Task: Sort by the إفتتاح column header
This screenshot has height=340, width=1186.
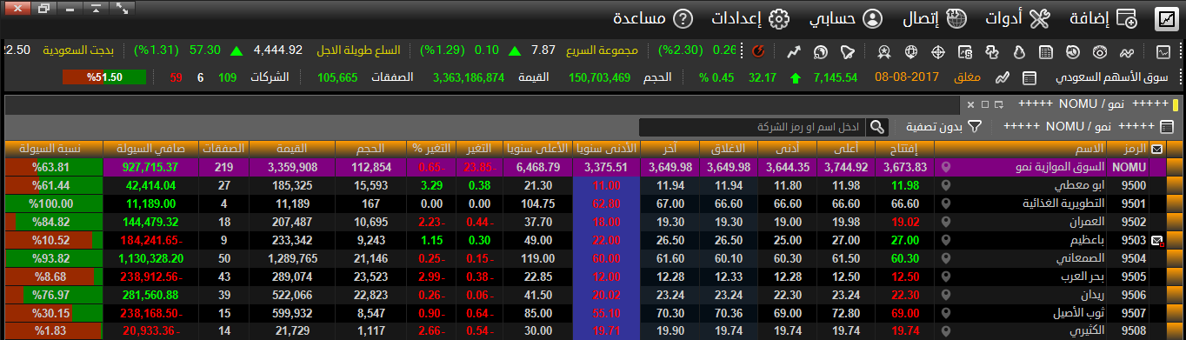Action: click(x=904, y=149)
